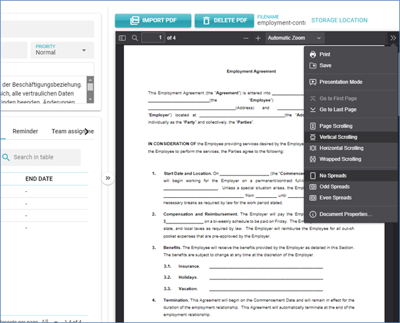The width and height of the screenshot is (400, 323).
Task: Go to Last Page
Action: coord(337,109)
